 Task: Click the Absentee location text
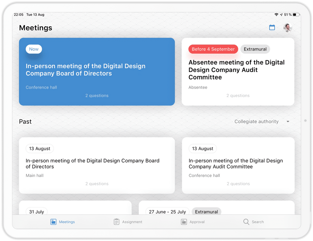(198, 87)
